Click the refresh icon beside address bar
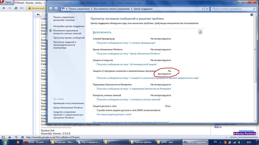 207,9
